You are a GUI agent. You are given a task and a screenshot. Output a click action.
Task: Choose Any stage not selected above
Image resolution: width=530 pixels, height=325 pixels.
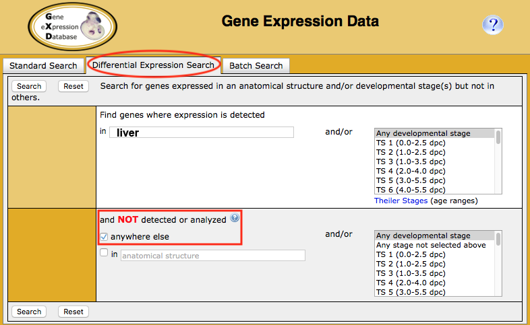pyautogui.click(x=434, y=245)
